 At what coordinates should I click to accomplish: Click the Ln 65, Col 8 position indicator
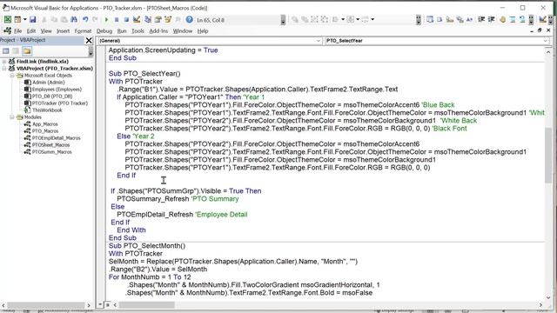(x=211, y=20)
